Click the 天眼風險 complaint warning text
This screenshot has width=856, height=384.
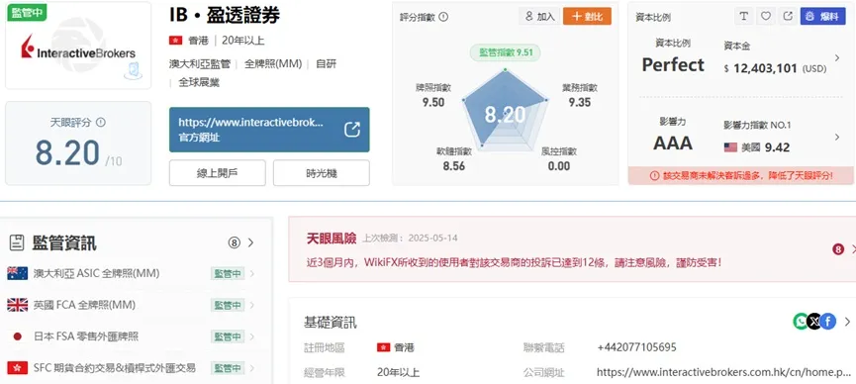pos(515,262)
